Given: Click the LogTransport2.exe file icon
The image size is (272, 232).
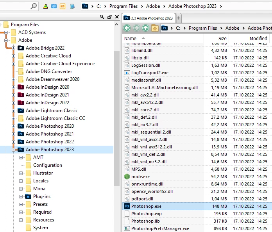Looking at the screenshot, I should (x=127, y=73).
